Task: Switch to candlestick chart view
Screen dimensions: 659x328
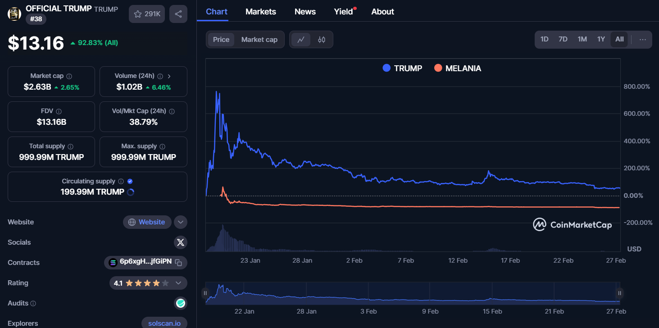Action: (x=321, y=40)
